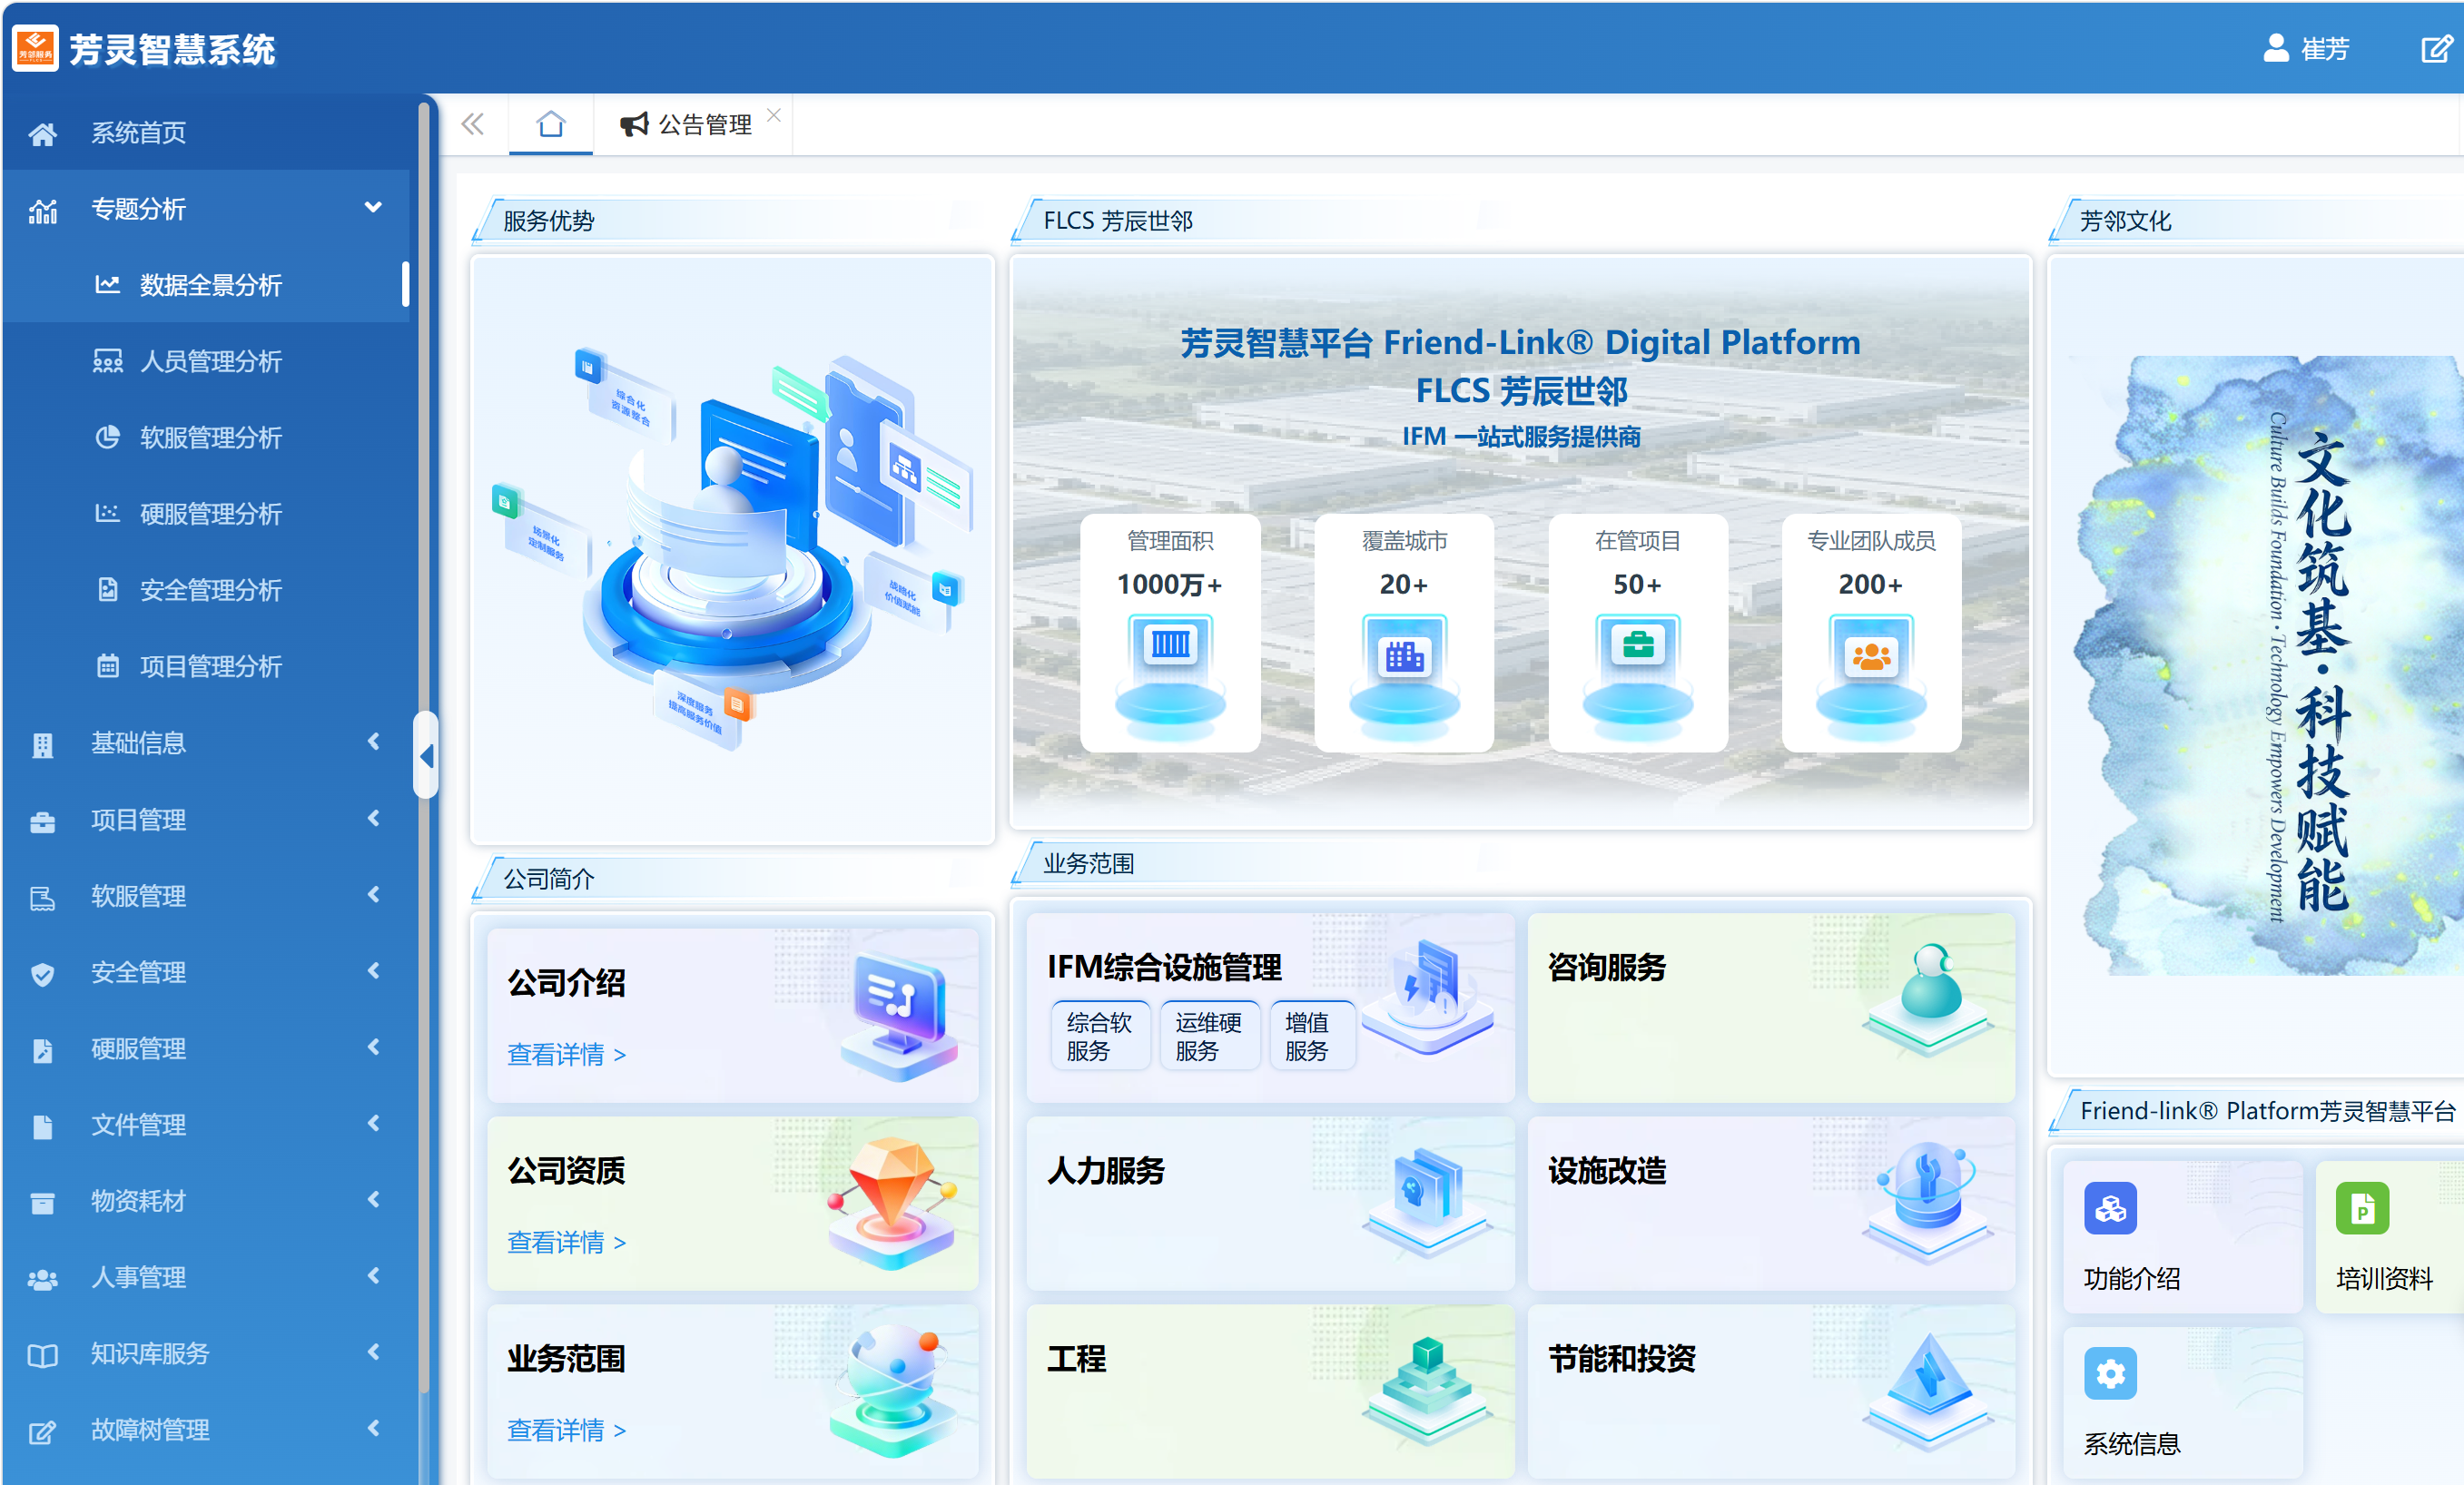Collapse the 专题分析 menu chevron
This screenshot has width=2464, height=1485.
click(373, 208)
